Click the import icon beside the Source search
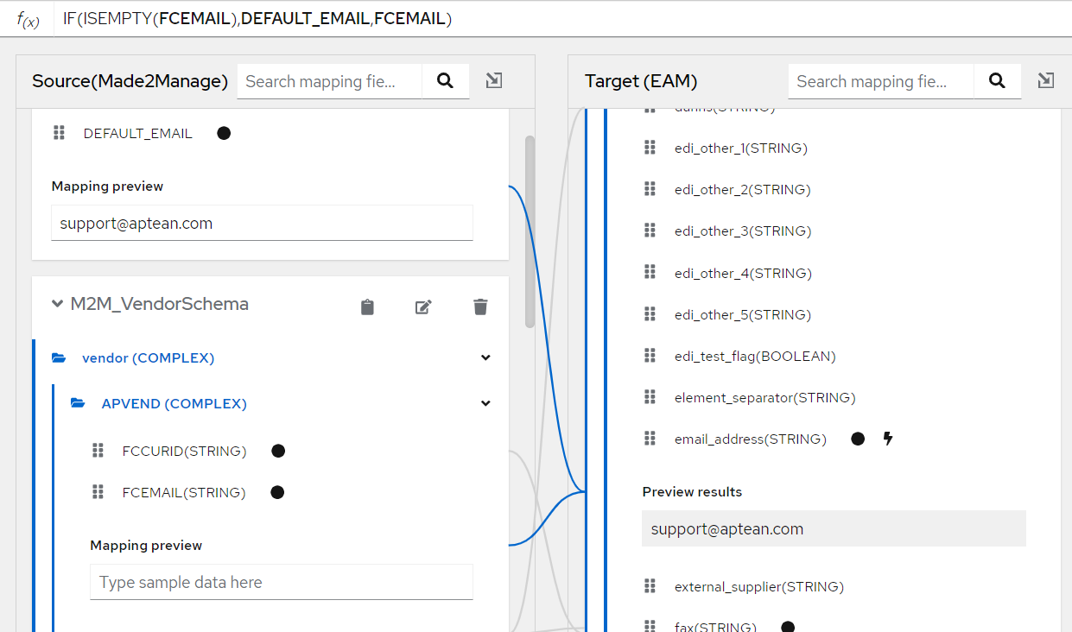The height and width of the screenshot is (632, 1072). [493, 79]
